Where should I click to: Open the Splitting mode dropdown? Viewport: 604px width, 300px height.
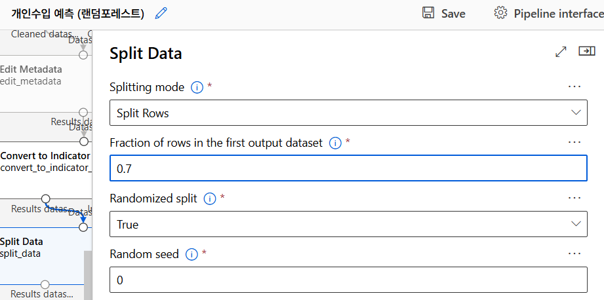pos(348,113)
